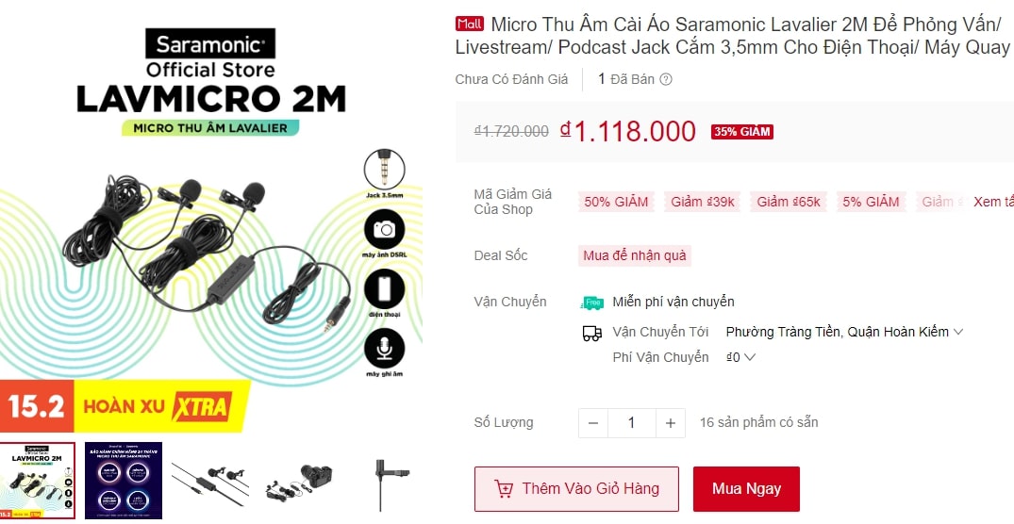
Task: Click the quantity input field
Action: tap(631, 423)
